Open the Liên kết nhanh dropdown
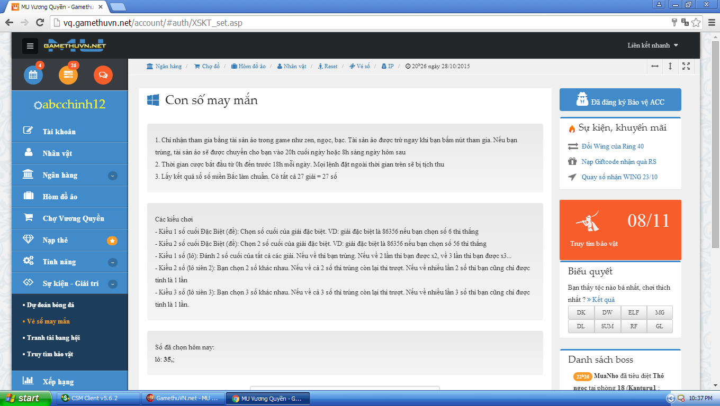This screenshot has width=720, height=406. (652, 45)
